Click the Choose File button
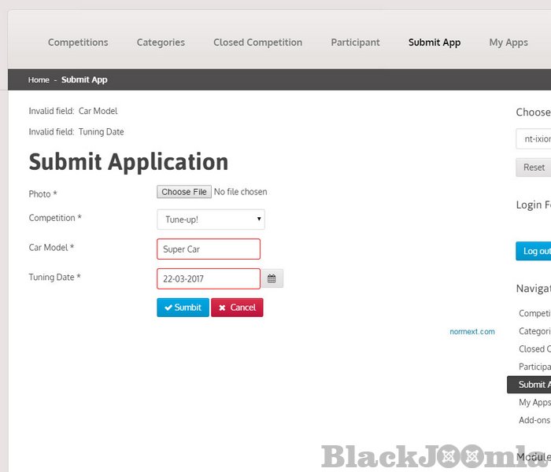The image size is (551, 472). pos(183,192)
